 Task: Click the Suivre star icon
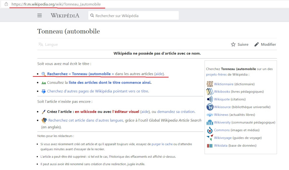tap(233, 44)
